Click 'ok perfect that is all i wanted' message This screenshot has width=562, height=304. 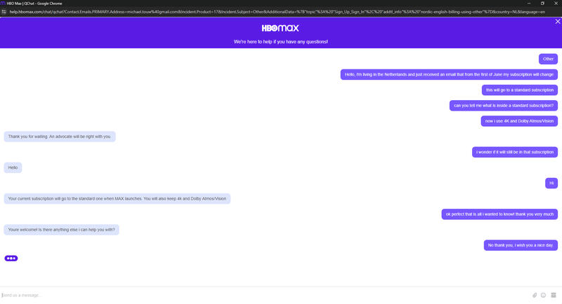point(499,214)
